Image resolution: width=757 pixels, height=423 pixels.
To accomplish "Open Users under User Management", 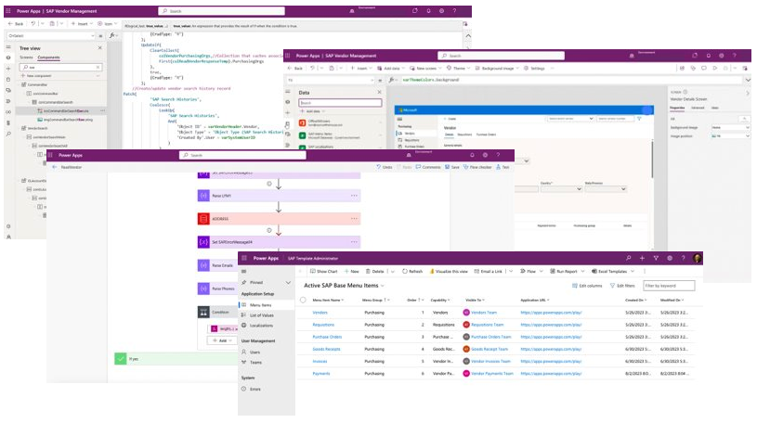I will 255,352.
